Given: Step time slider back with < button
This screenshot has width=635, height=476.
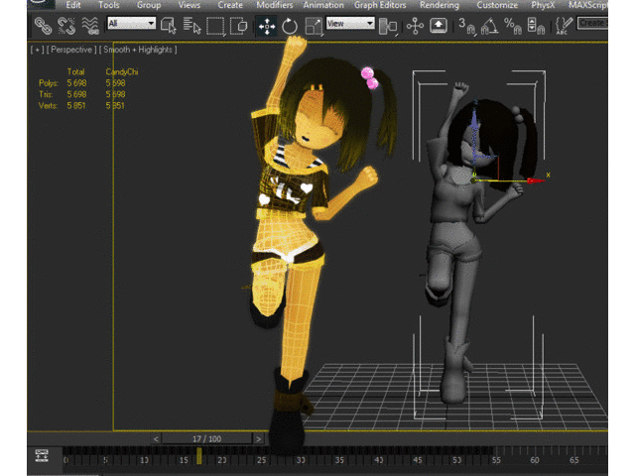Looking at the screenshot, I should click(156, 438).
